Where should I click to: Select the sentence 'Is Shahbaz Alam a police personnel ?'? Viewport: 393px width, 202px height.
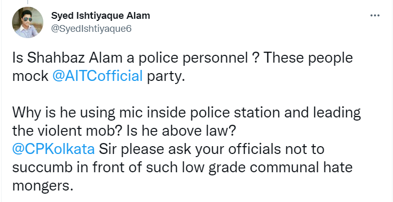[x=136, y=58]
